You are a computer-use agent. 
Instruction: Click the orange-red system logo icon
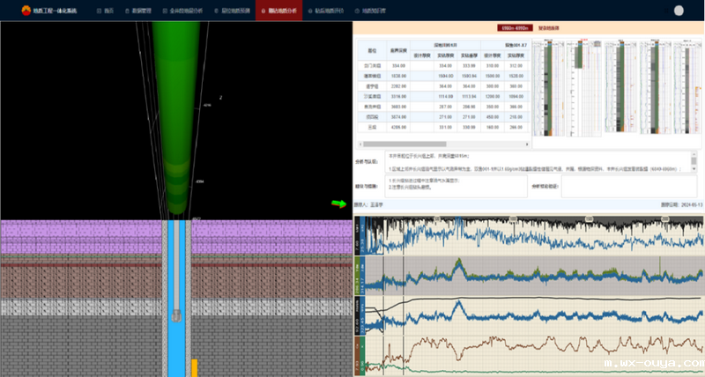(x=25, y=11)
